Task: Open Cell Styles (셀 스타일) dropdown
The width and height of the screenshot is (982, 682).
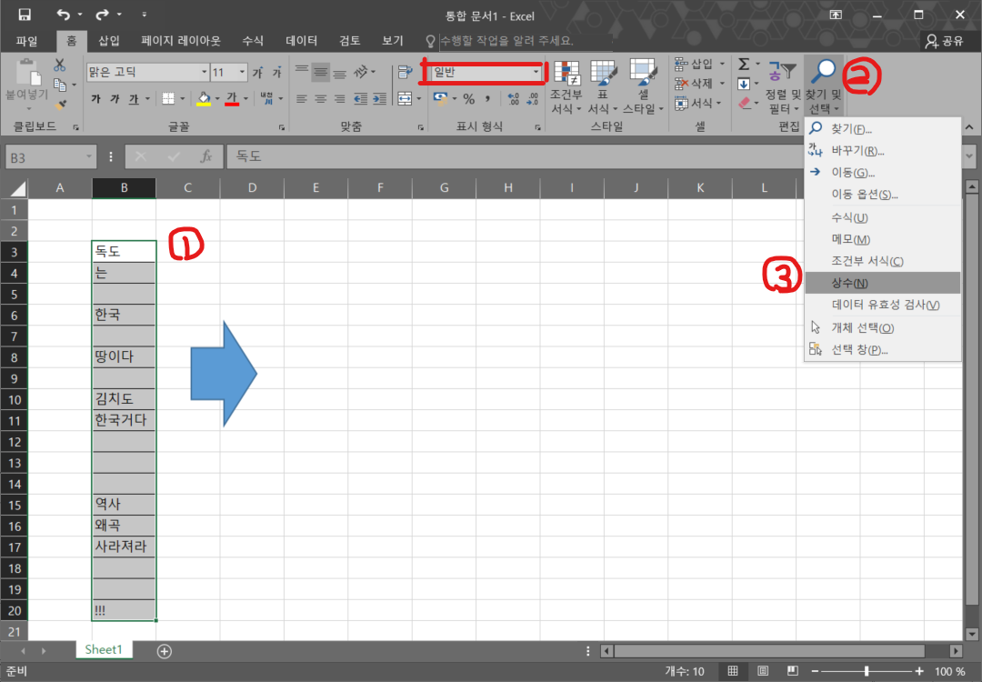Action: pyautogui.click(x=643, y=87)
